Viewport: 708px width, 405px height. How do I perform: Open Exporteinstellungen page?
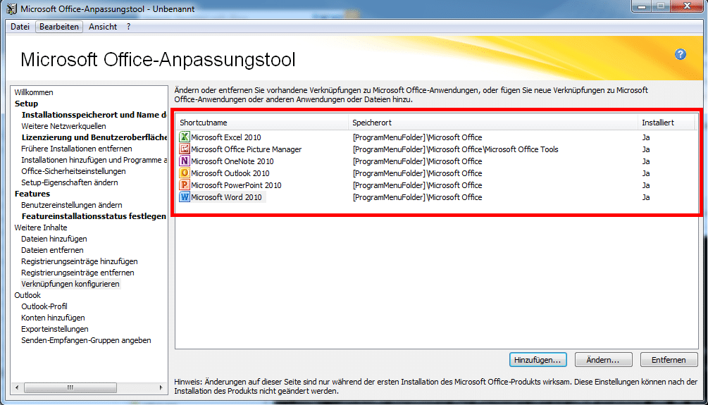pos(55,329)
